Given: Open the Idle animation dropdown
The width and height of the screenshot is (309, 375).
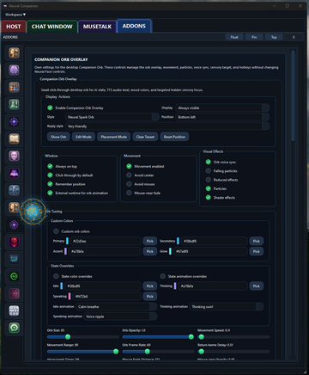Looking at the screenshot, I should [117, 307].
